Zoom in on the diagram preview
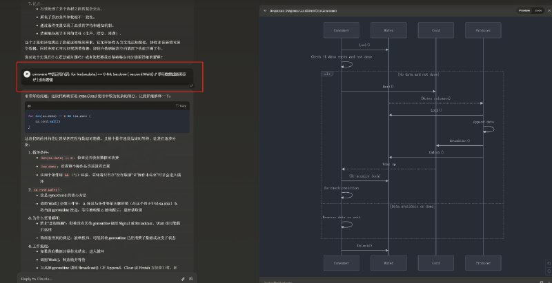 point(549,263)
